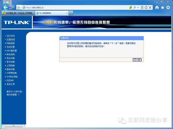
Task: Select DHCP服务器 in the sidebar
Action: coord(12,51)
